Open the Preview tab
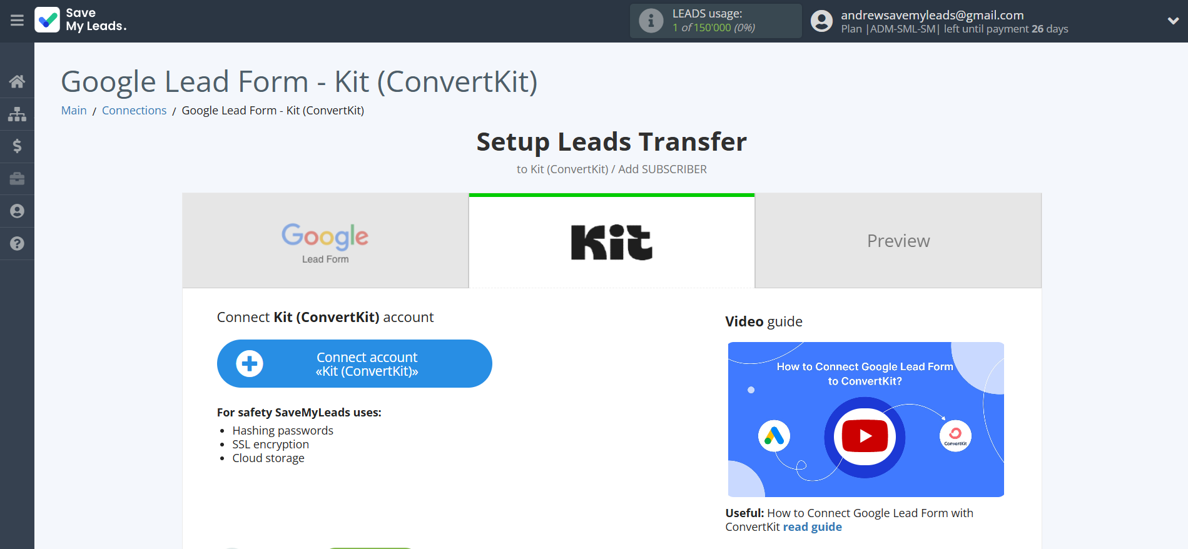 tap(898, 241)
